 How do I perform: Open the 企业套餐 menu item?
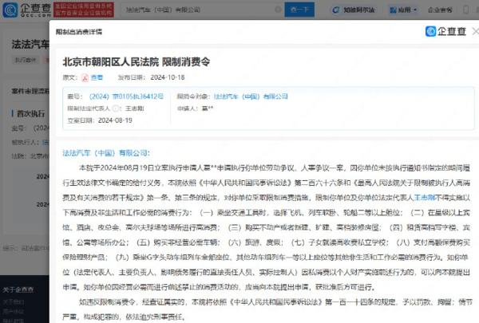click(440, 10)
